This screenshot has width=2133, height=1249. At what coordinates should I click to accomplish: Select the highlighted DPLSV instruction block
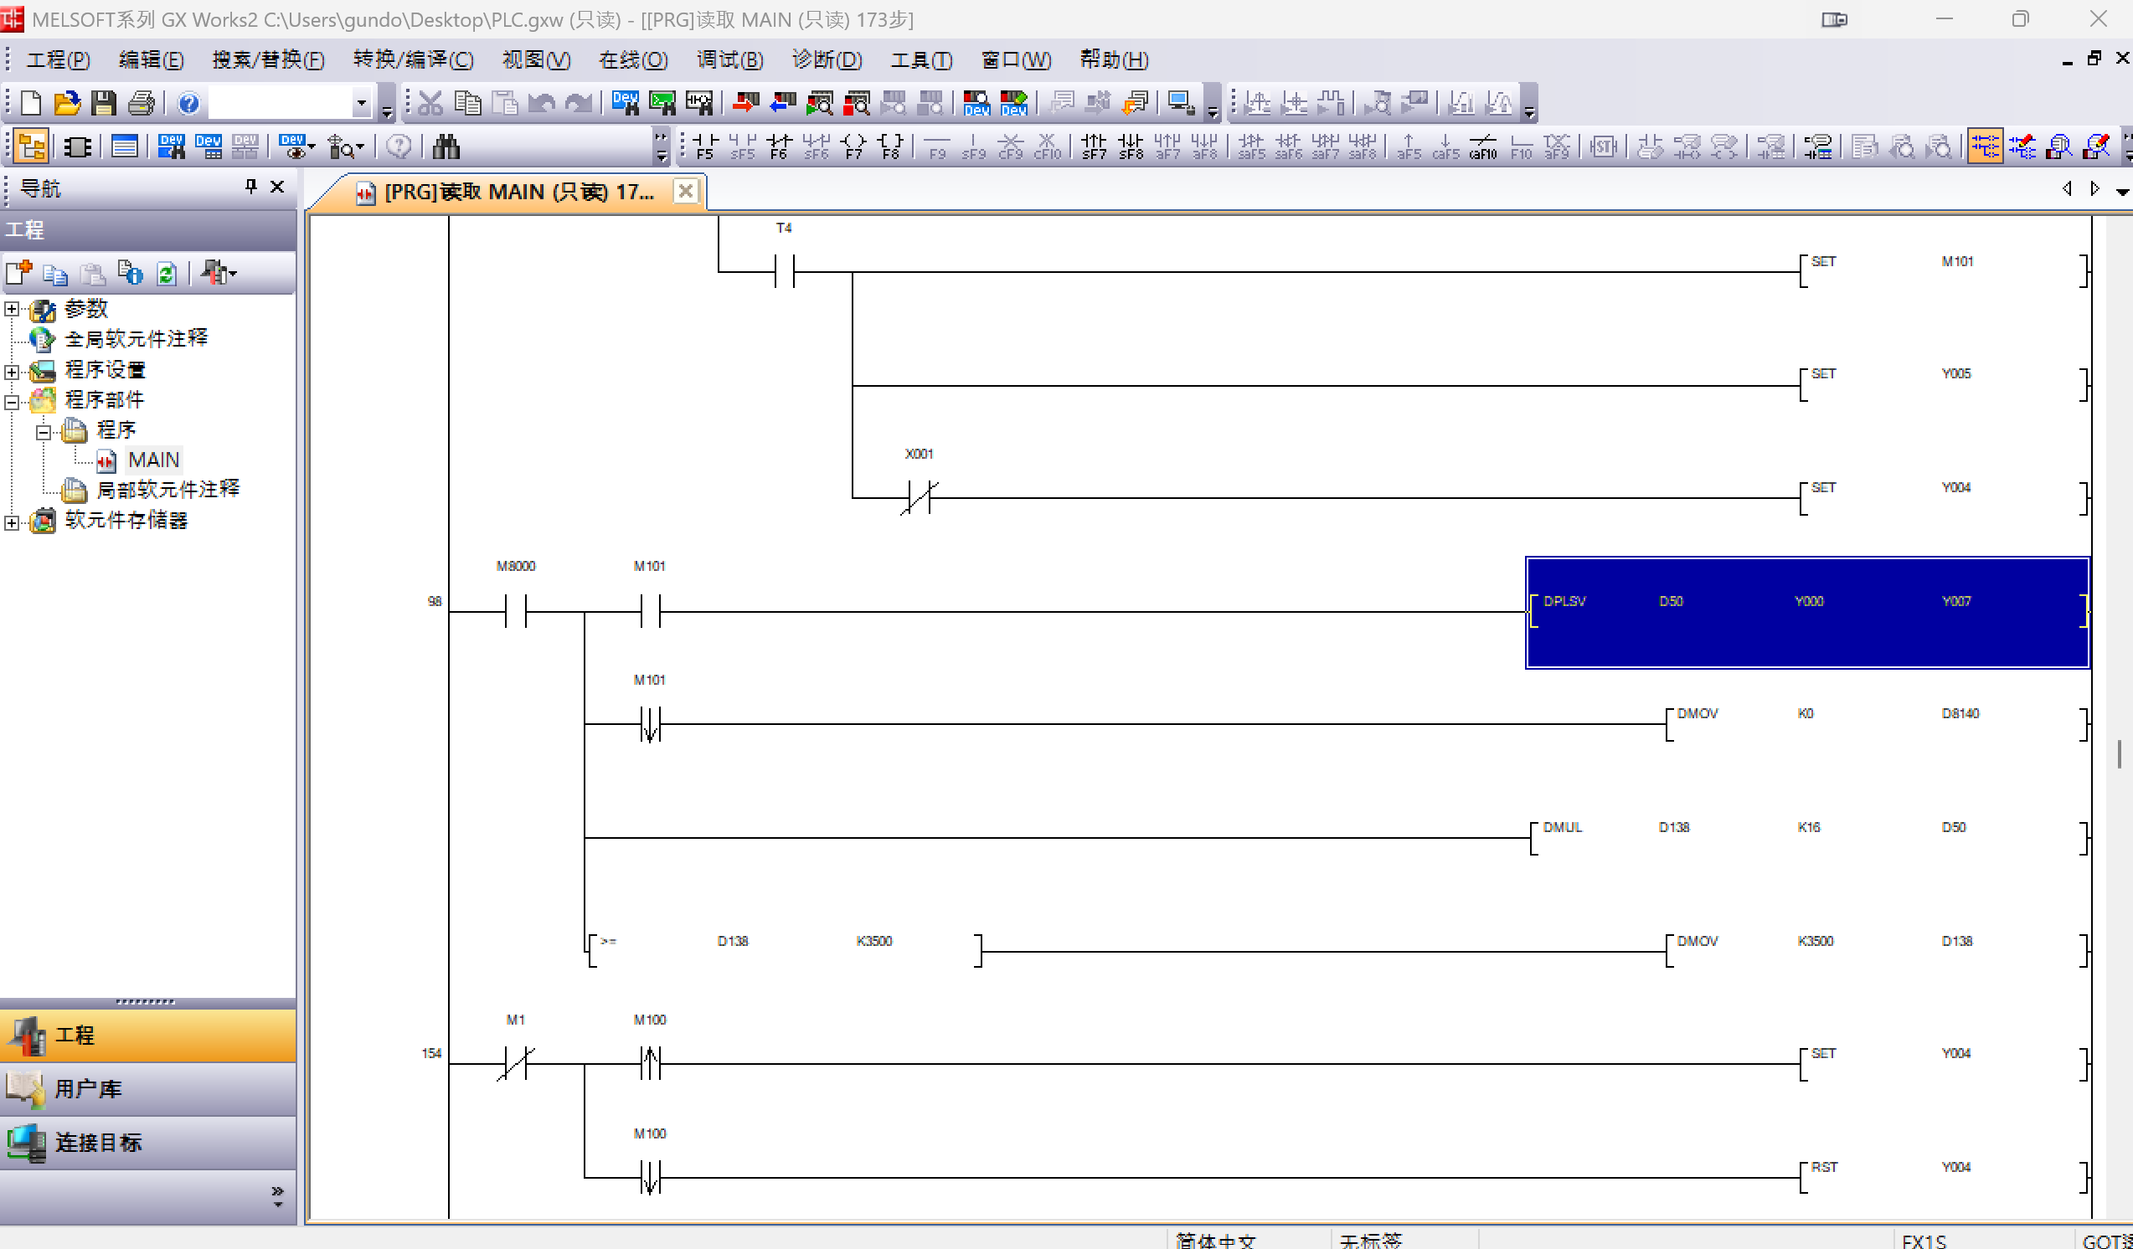(x=1808, y=613)
